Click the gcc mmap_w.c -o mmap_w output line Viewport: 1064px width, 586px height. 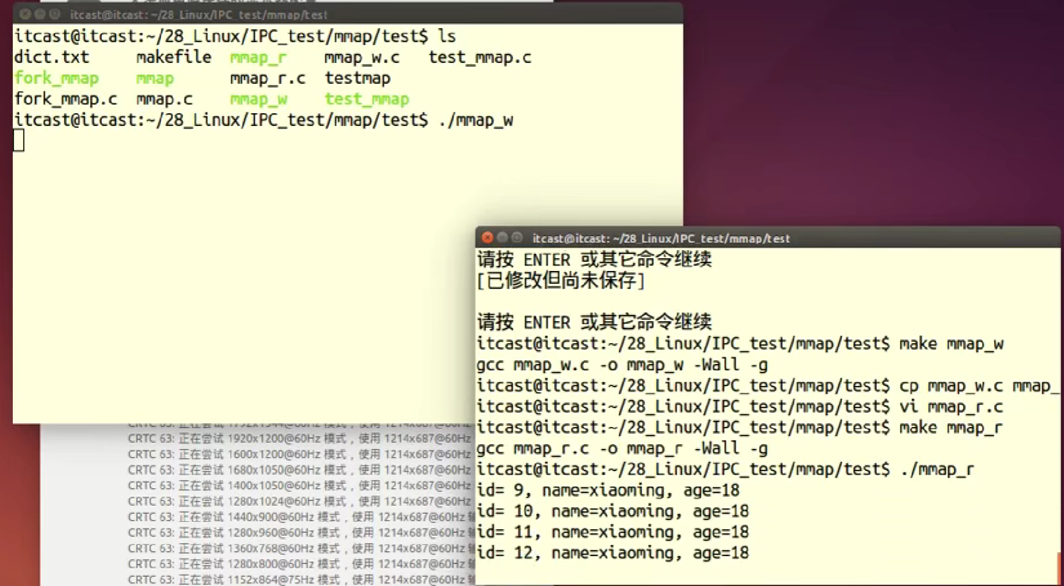click(x=622, y=365)
